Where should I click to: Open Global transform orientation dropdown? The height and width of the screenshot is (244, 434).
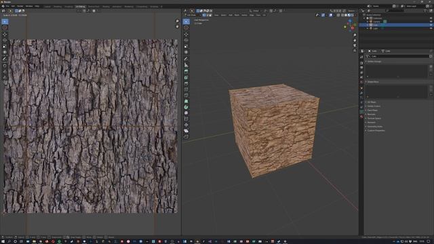[256, 11]
